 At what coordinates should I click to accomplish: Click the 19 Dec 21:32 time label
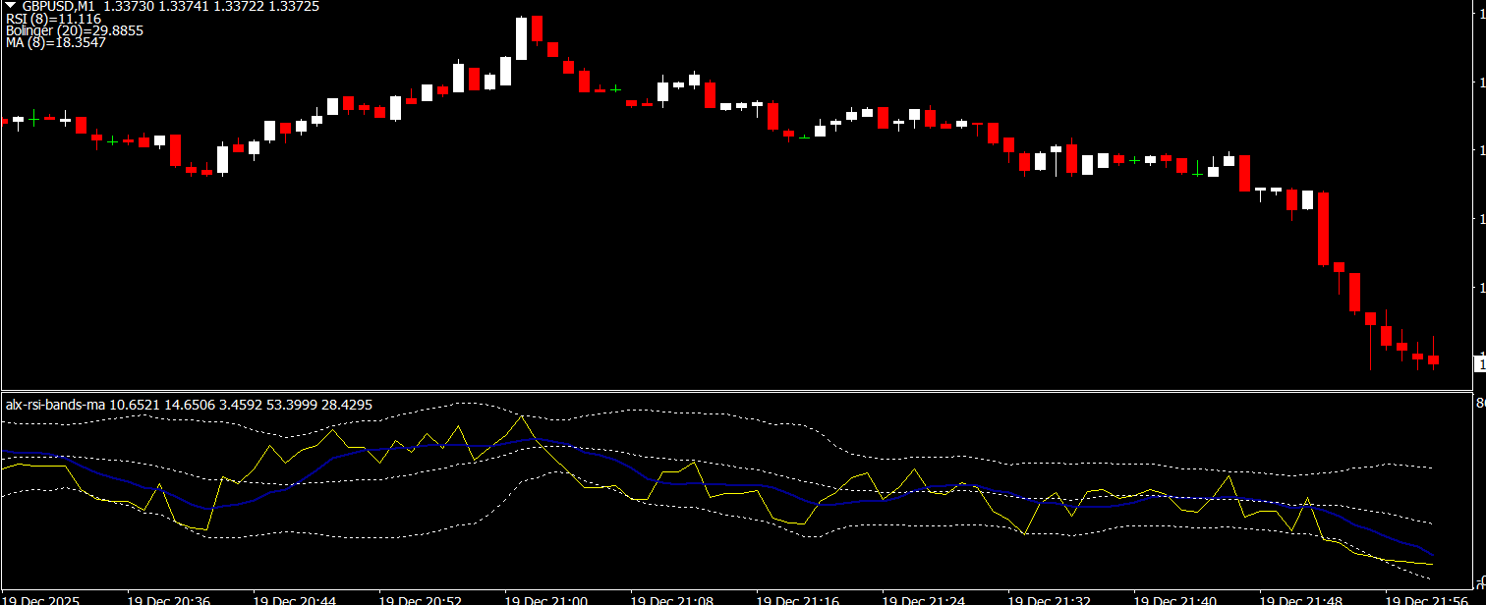1049,598
